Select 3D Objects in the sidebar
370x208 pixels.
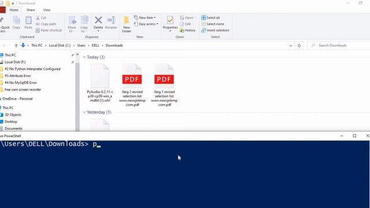[13, 115]
